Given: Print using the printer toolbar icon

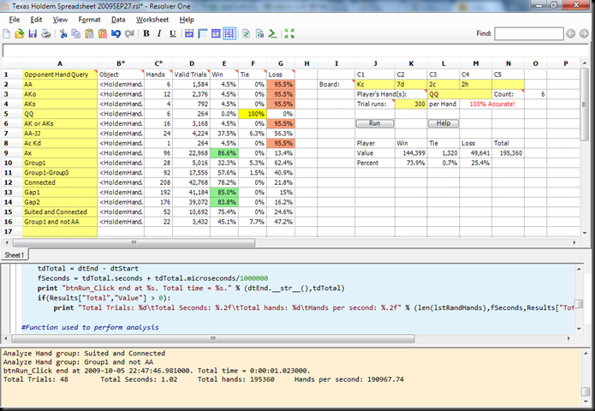Looking at the screenshot, I should [45, 34].
